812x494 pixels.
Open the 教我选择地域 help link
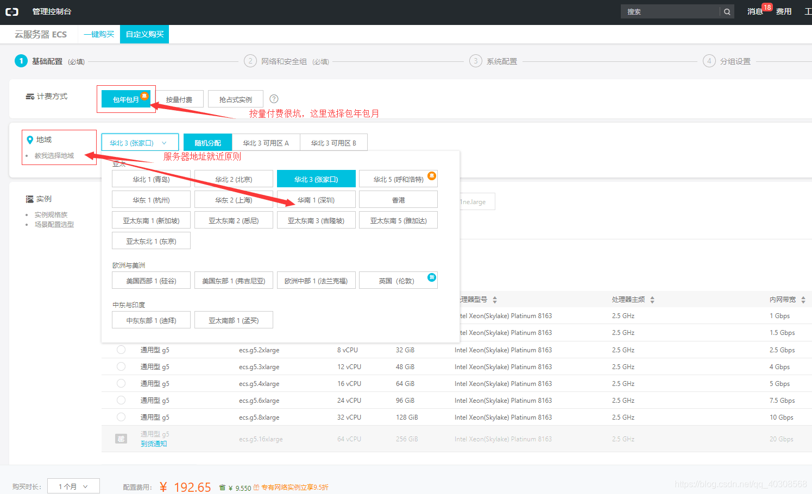[x=54, y=155]
